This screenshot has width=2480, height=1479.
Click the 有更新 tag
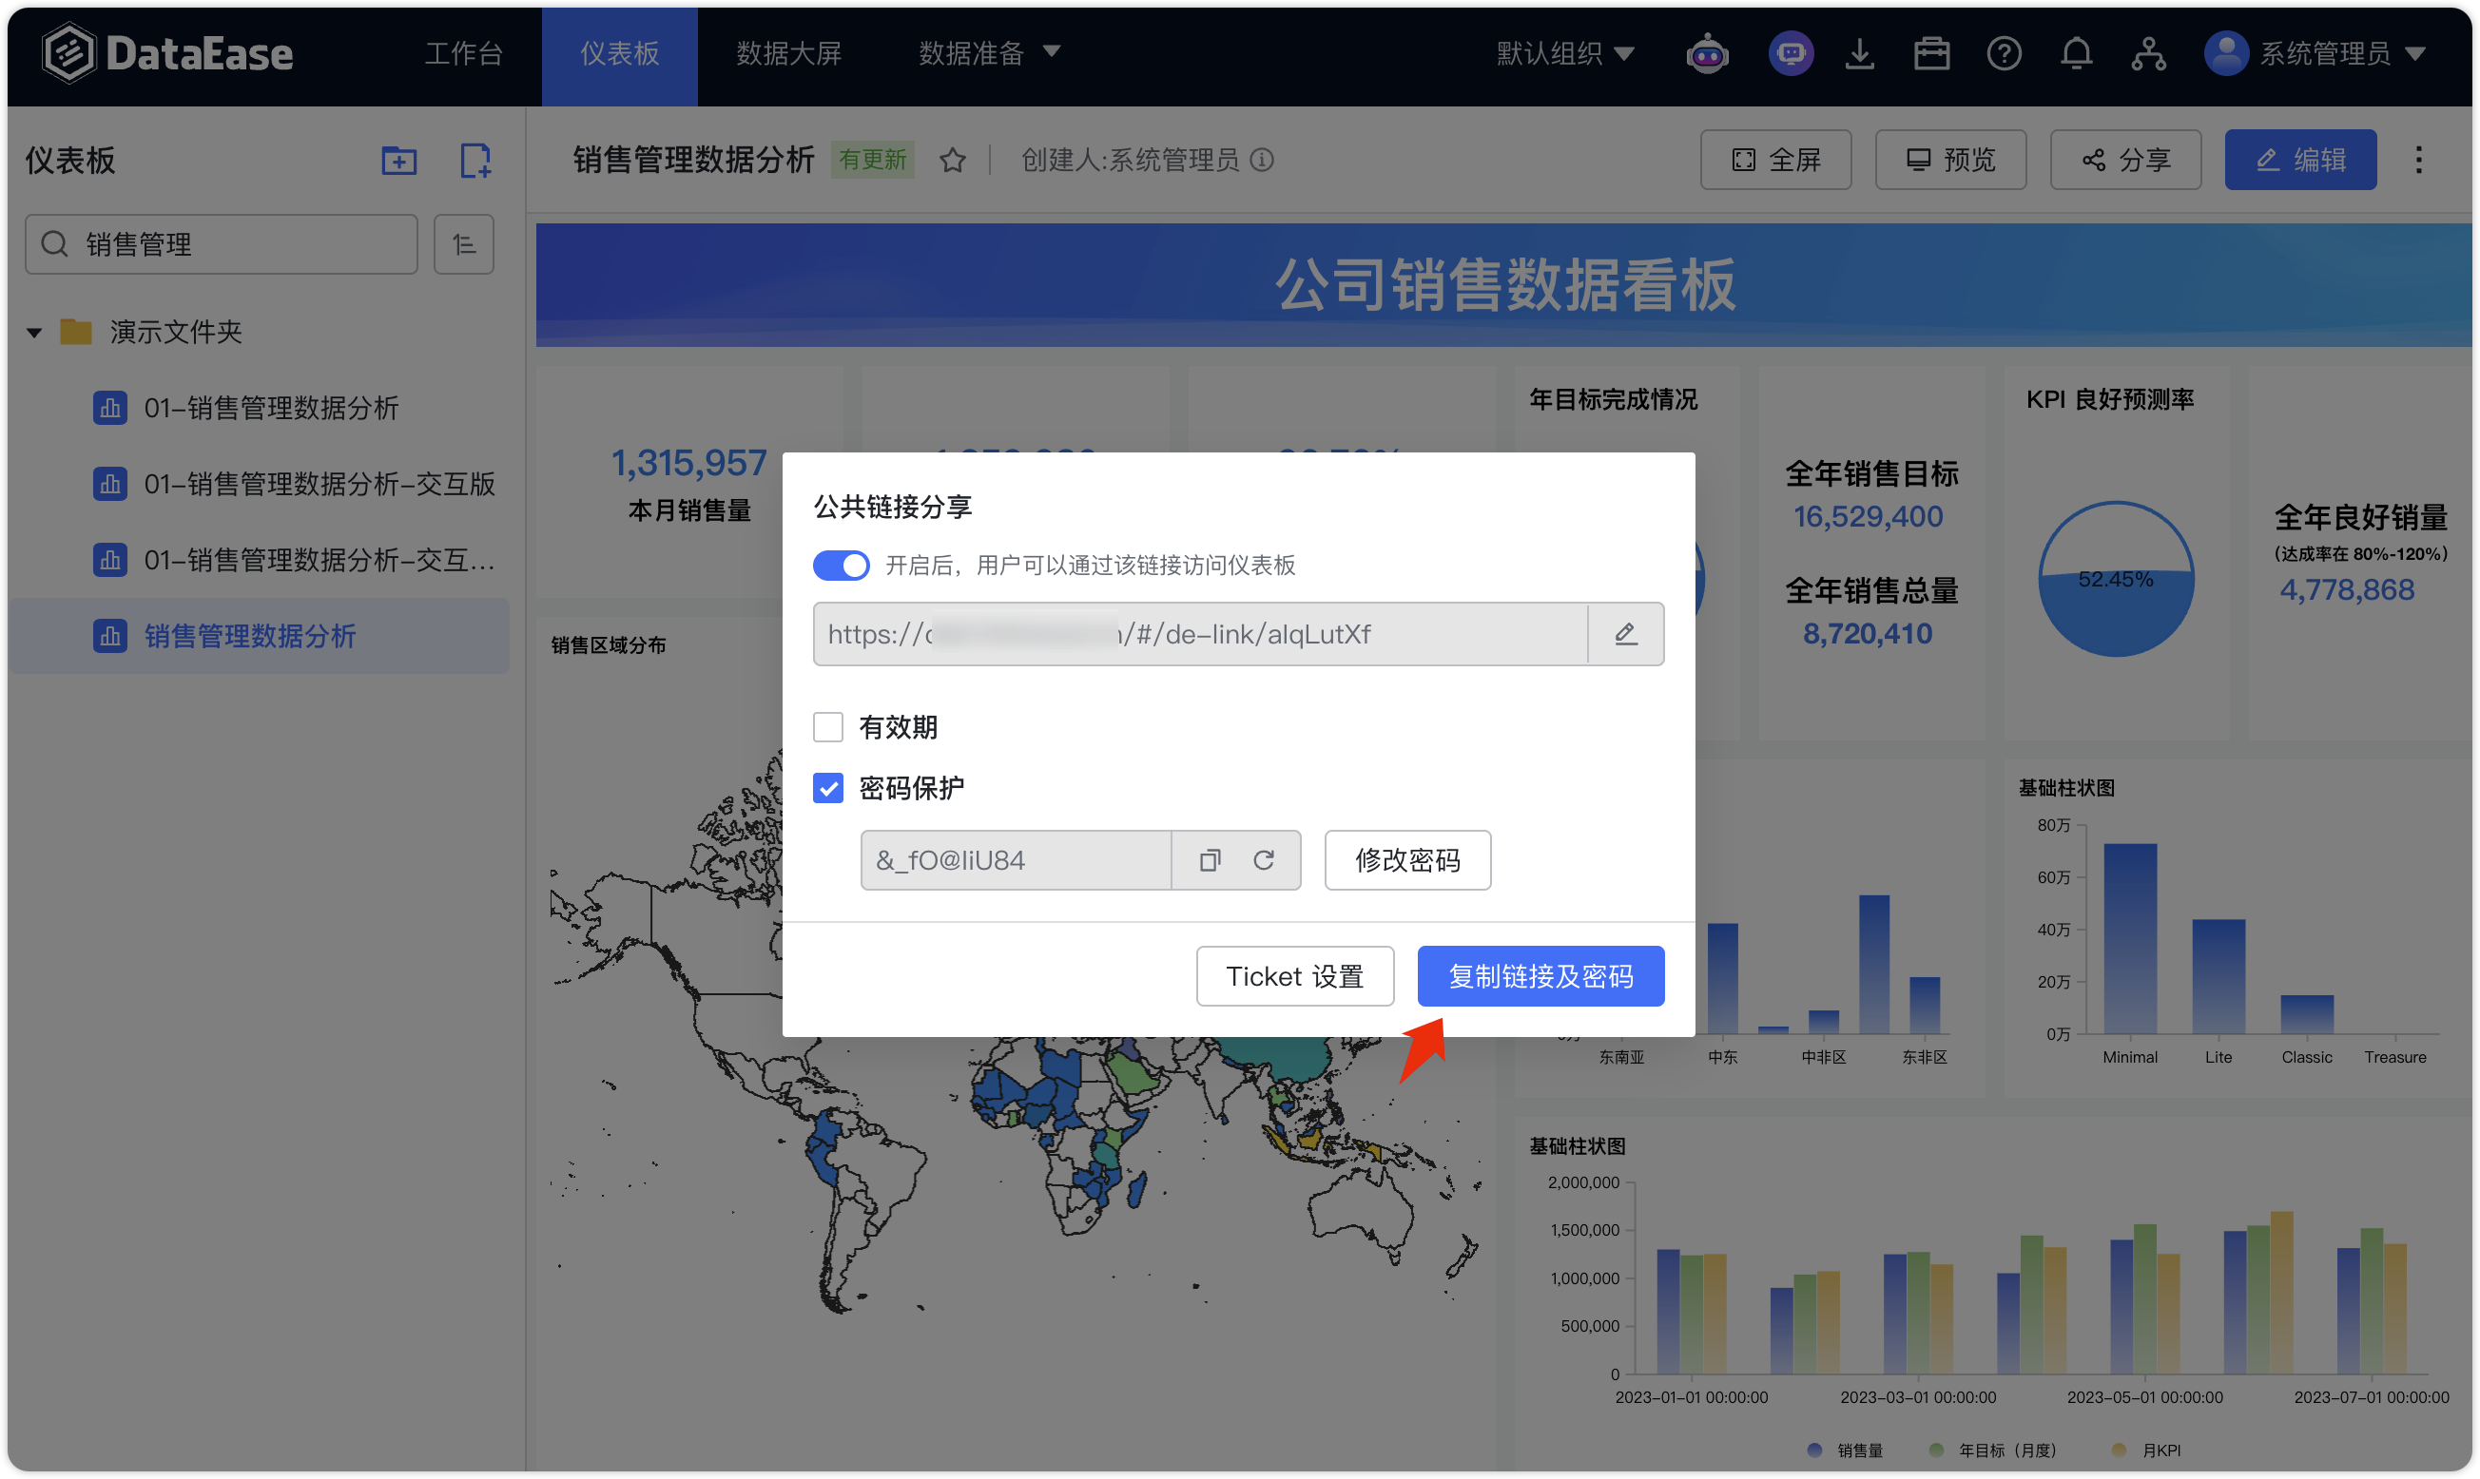(x=872, y=160)
